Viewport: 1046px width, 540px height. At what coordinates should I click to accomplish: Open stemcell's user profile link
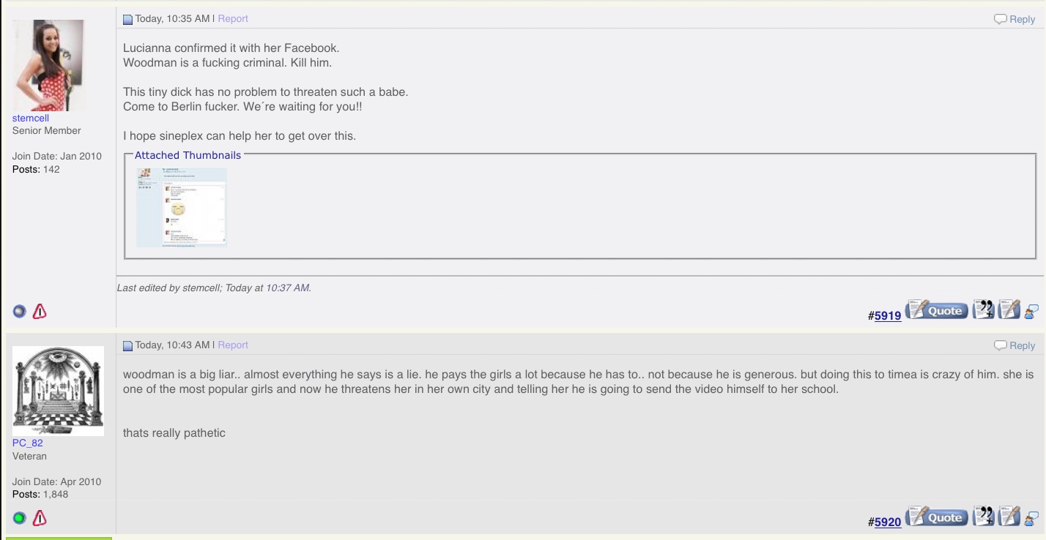click(31, 118)
